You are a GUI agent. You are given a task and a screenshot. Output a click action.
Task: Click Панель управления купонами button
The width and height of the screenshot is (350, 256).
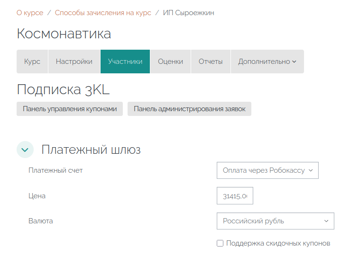tap(70, 109)
